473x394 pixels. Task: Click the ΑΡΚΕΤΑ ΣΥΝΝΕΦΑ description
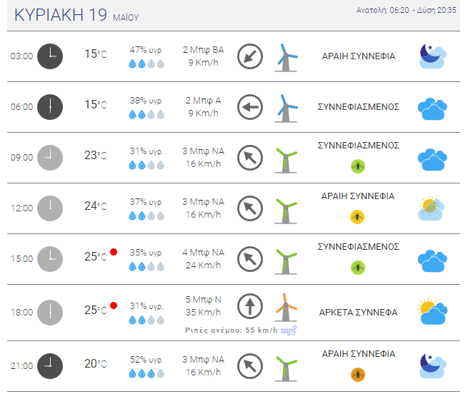[x=358, y=313]
